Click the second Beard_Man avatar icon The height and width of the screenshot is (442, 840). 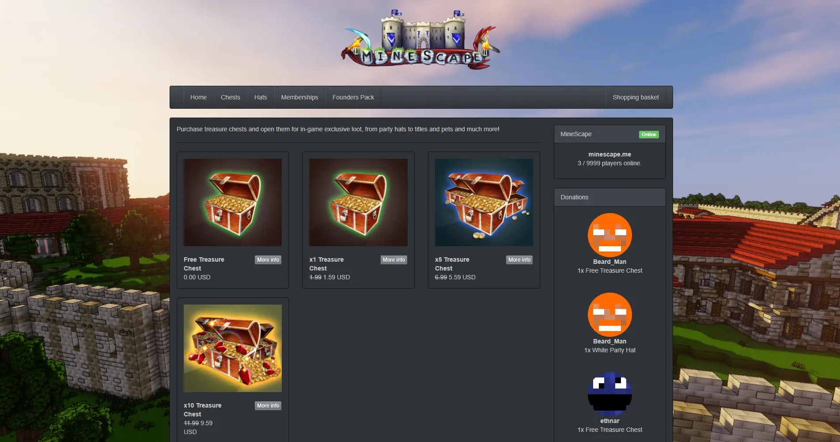(609, 315)
